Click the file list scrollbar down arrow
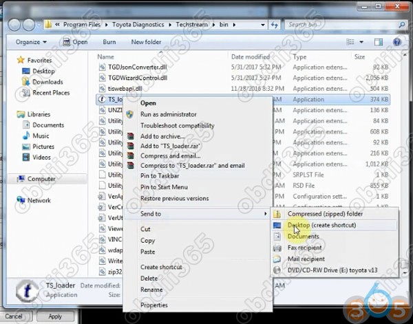The image size is (413, 324). (405, 273)
